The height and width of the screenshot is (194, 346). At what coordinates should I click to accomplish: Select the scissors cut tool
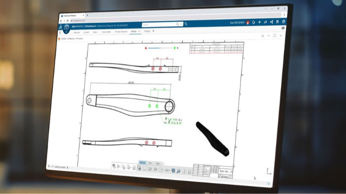coord(118,167)
